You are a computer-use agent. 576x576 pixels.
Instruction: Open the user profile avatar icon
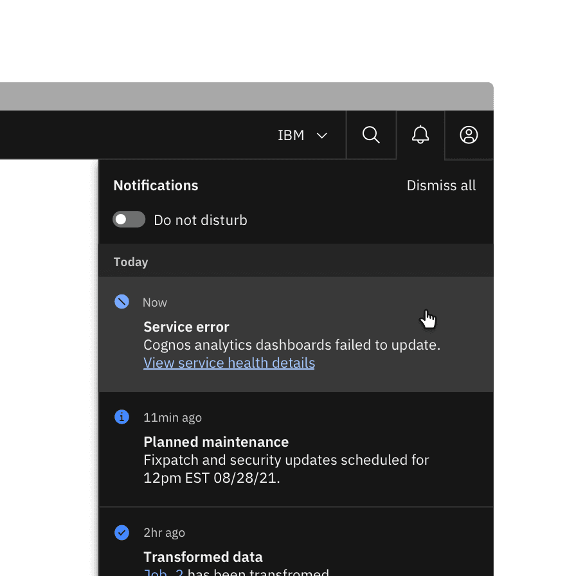pyautogui.click(x=469, y=135)
